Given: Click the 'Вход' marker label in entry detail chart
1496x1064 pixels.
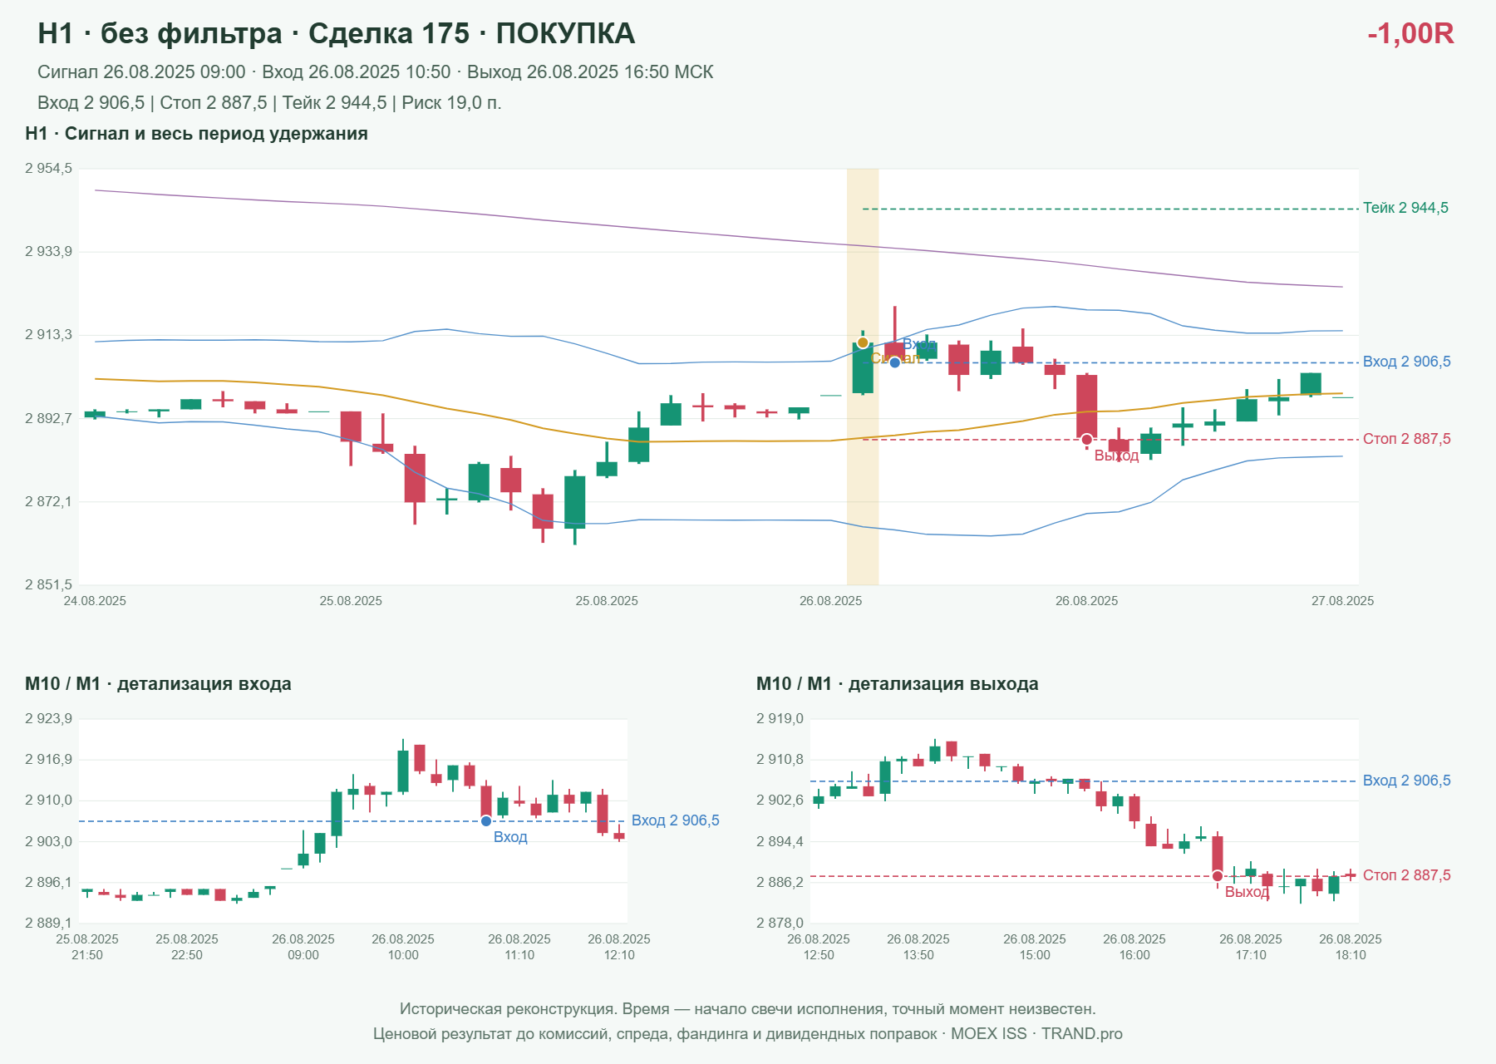Looking at the screenshot, I should point(510,837).
